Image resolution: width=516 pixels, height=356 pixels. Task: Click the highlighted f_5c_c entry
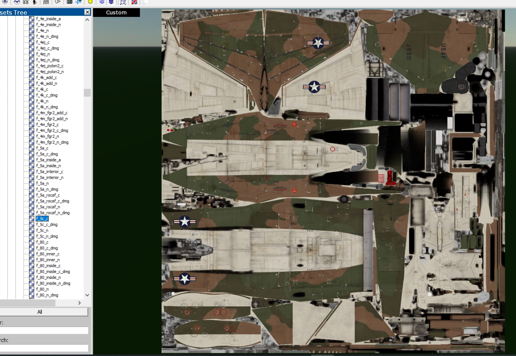(x=42, y=219)
